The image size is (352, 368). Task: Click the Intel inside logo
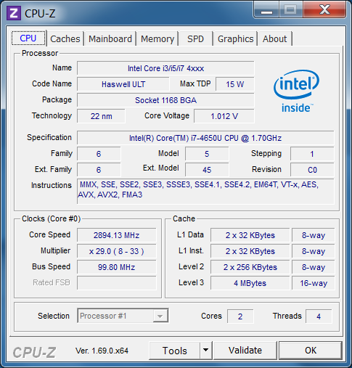(x=297, y=91)
